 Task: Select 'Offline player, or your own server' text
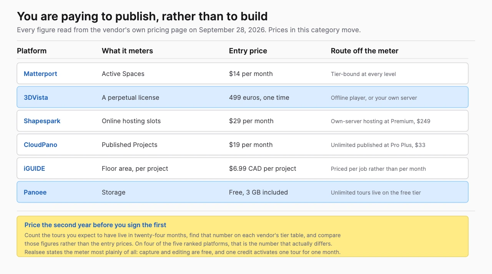(374, 98)
